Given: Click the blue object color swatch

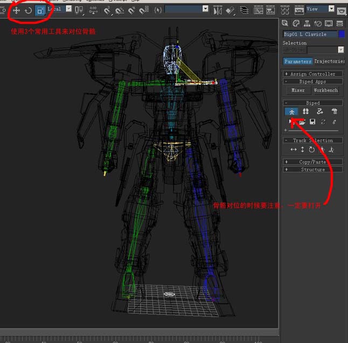Looking at the screenshot, I should (342, 34).
